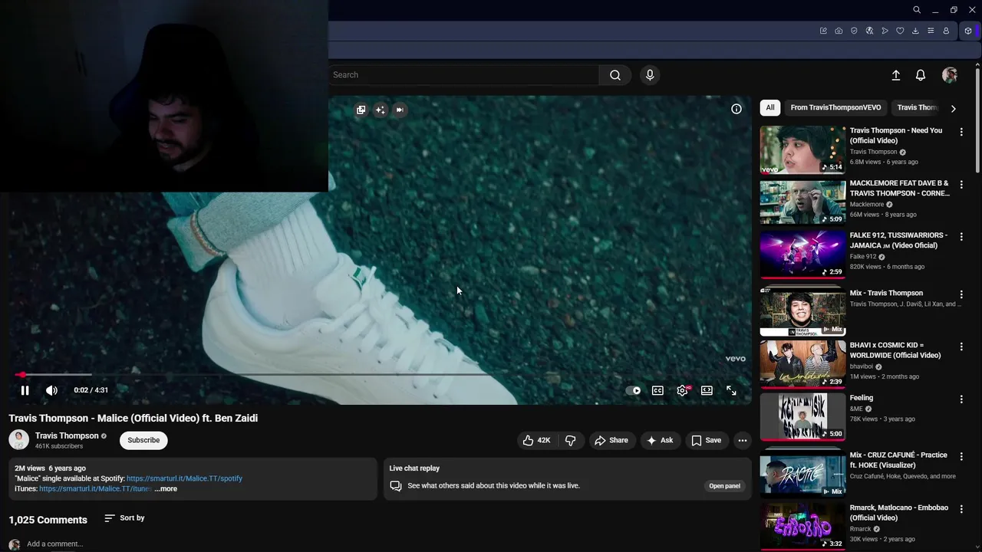982x552 pixels.
Task: Open the browser easy-setup sliders icon
Action: [931, 31]
